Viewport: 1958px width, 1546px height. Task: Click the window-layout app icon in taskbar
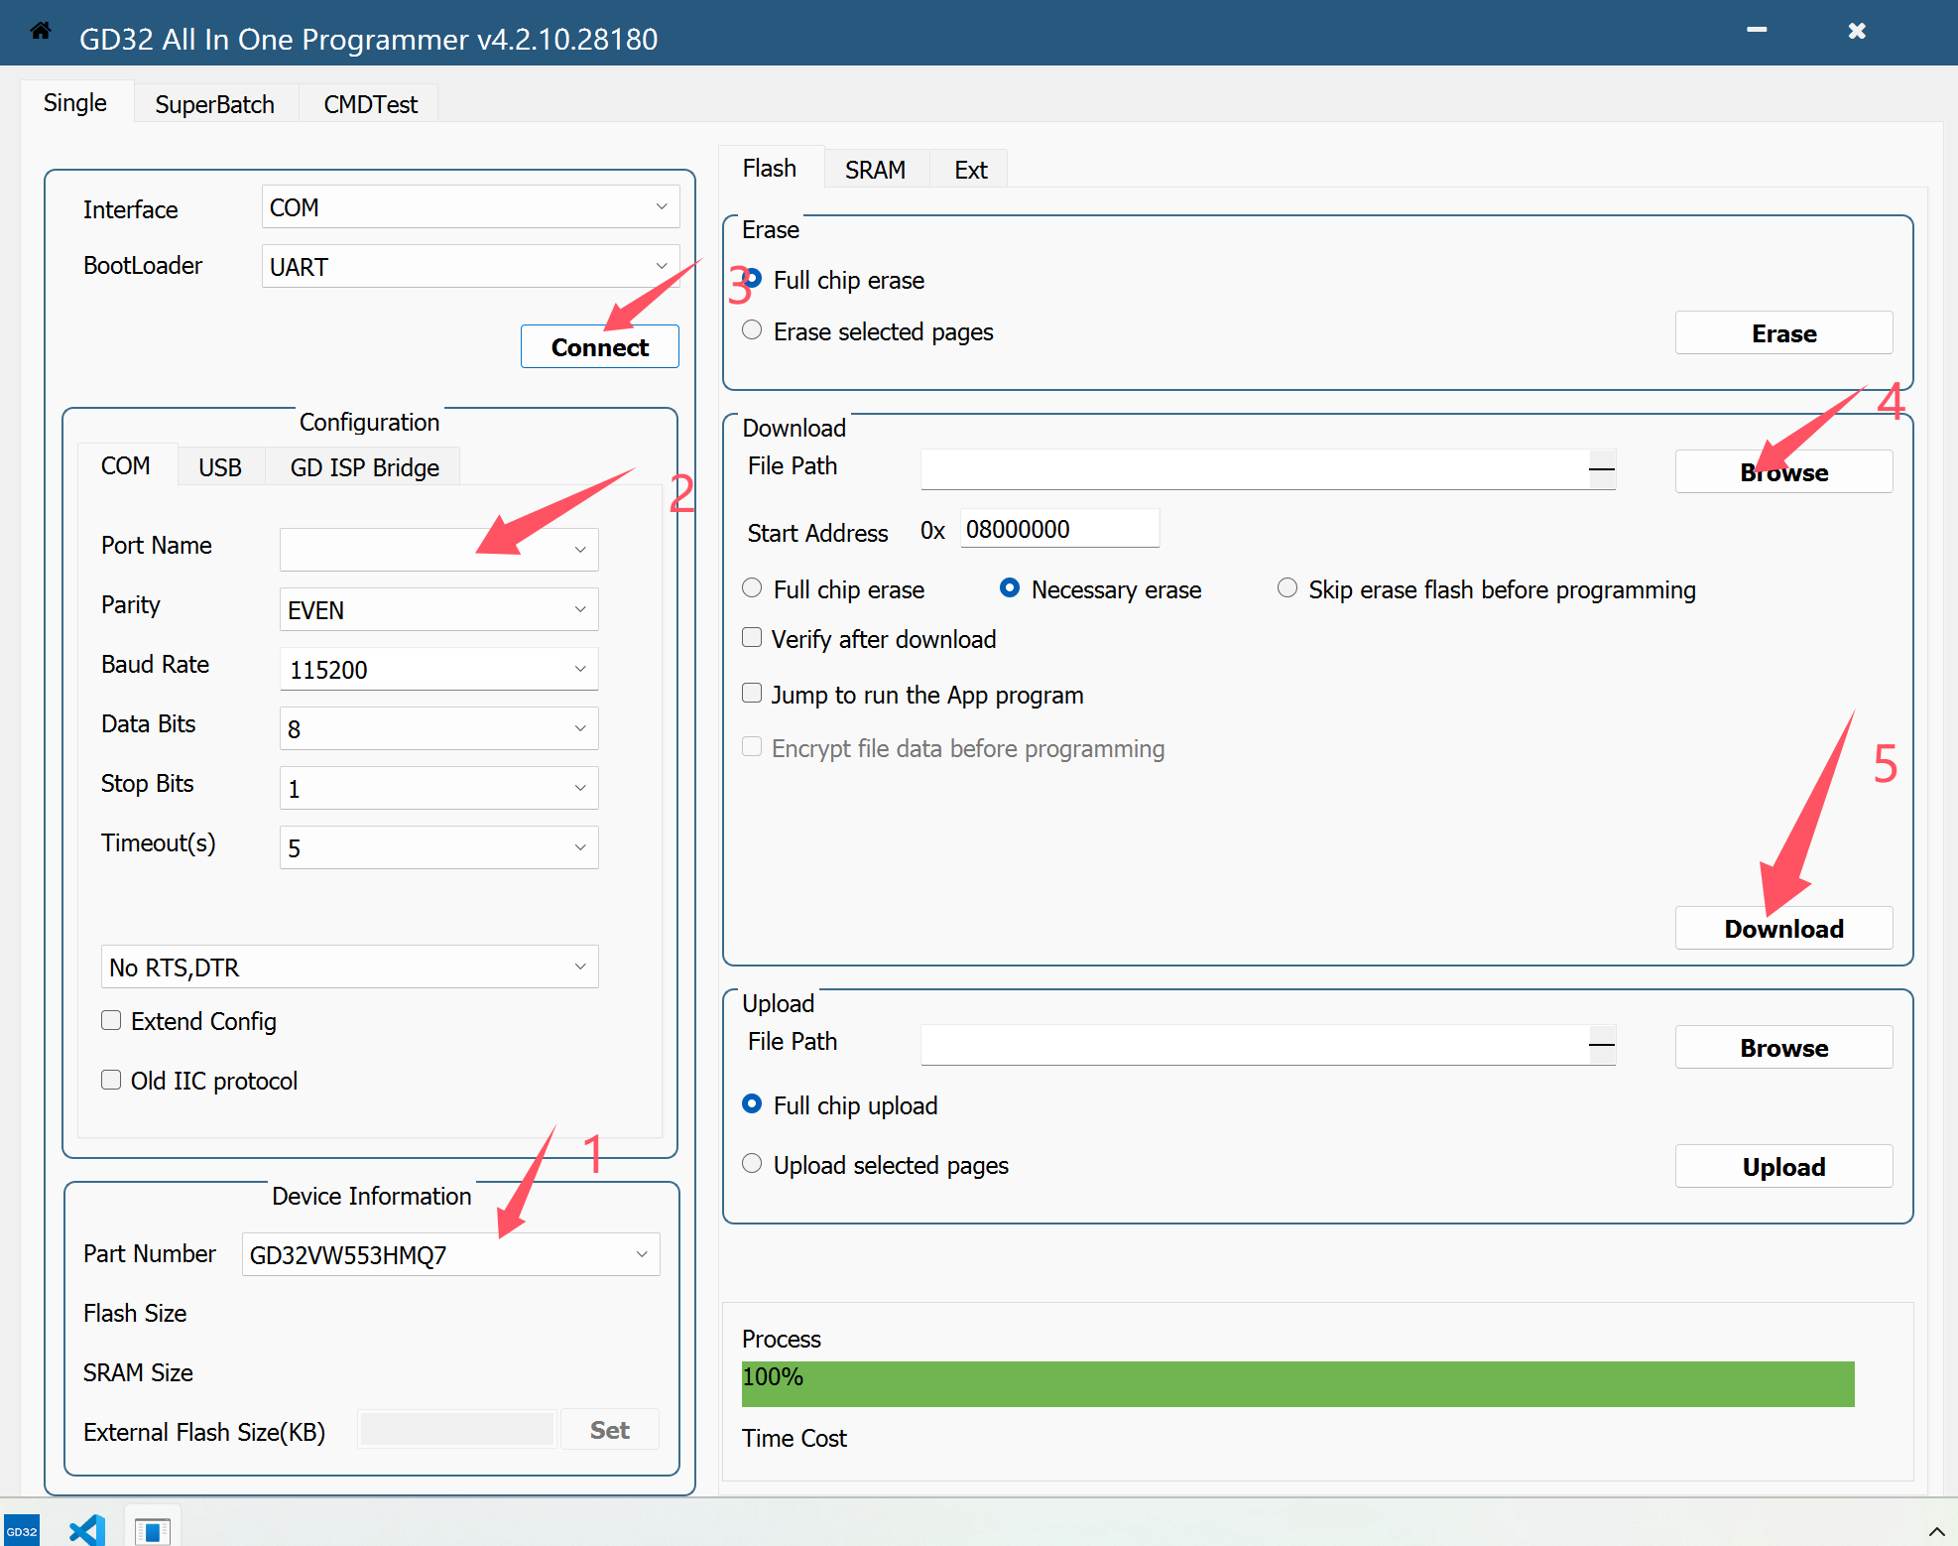[153, 1530]
